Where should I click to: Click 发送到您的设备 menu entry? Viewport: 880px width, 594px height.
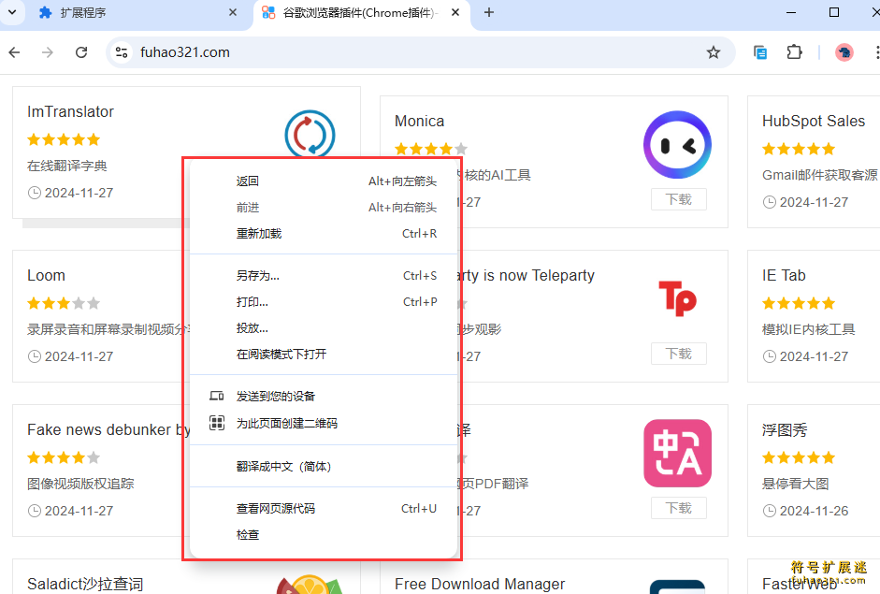tap(324, 397)
